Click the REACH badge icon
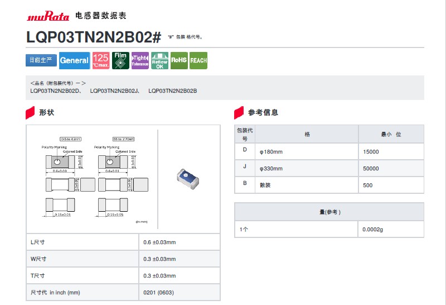Image resolution: width=446 pixels, height=305 pixels. point(198,60)
